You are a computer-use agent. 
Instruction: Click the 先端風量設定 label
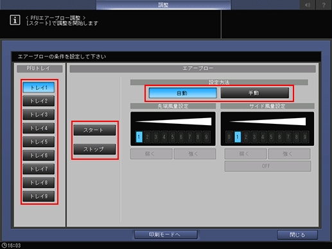[173, 106]
